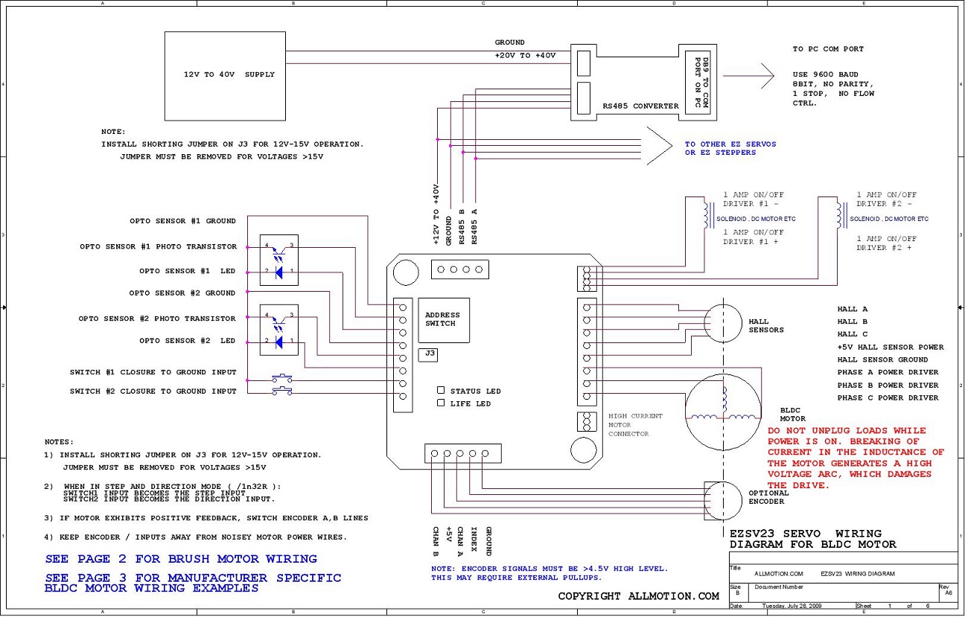
Task: Select note 4 about NOISEY MOTOR POWER WIRES
Action: click(195, 537)
